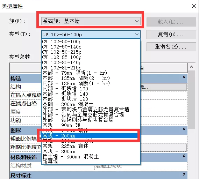Click the parameter table vertical scrollbar thumb
Image resolution: width=199 pixels, height=179 pixels.
(x=191, y=100)
